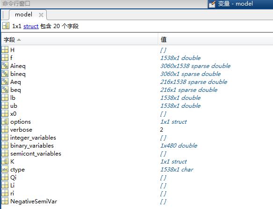Select the binary_variables field name

[x=32, y=146]
